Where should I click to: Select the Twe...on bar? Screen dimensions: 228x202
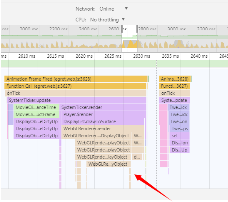179,121
